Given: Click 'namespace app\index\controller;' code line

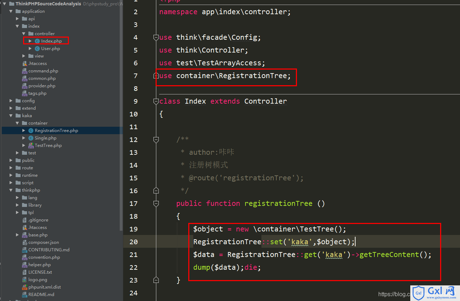Looking at the screenshot, I should coord(225,12).
